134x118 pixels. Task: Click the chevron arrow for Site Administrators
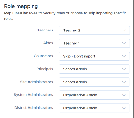click(124, 82)
